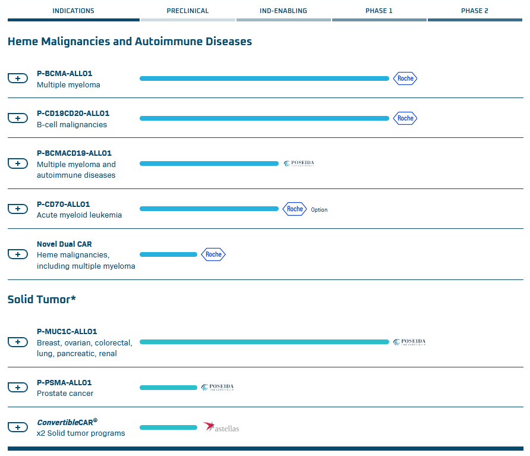Image resolution: width=530 pixels, height=456 pixels.
Task: Click the P-PSMA-ALLO1 progress bar
Action: pos(168,387)
